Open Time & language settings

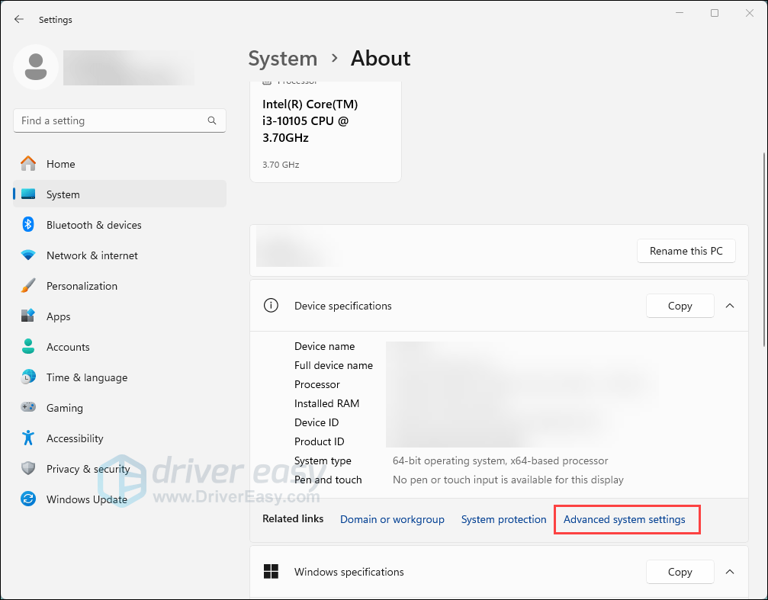(86, 377)
